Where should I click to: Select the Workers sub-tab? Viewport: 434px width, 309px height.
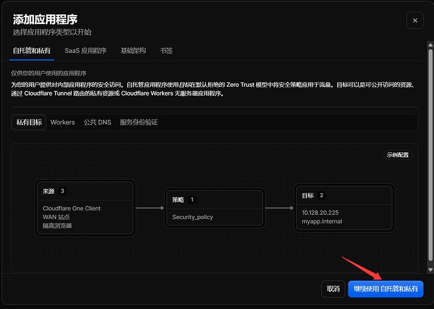[x=62, y=122]
